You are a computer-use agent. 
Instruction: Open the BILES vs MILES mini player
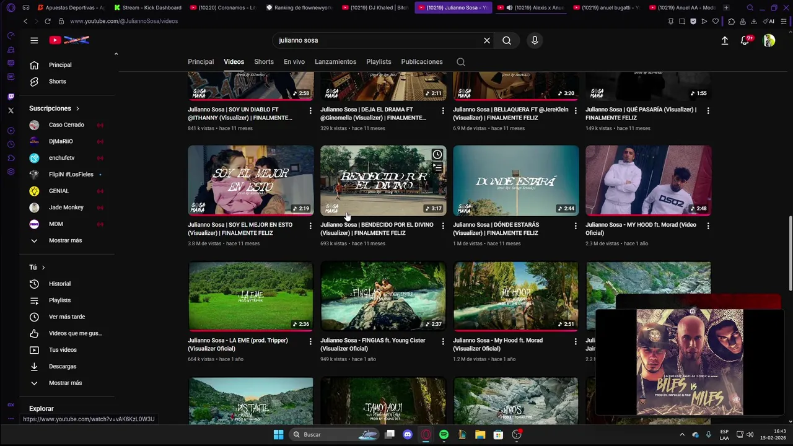[690, 362]
